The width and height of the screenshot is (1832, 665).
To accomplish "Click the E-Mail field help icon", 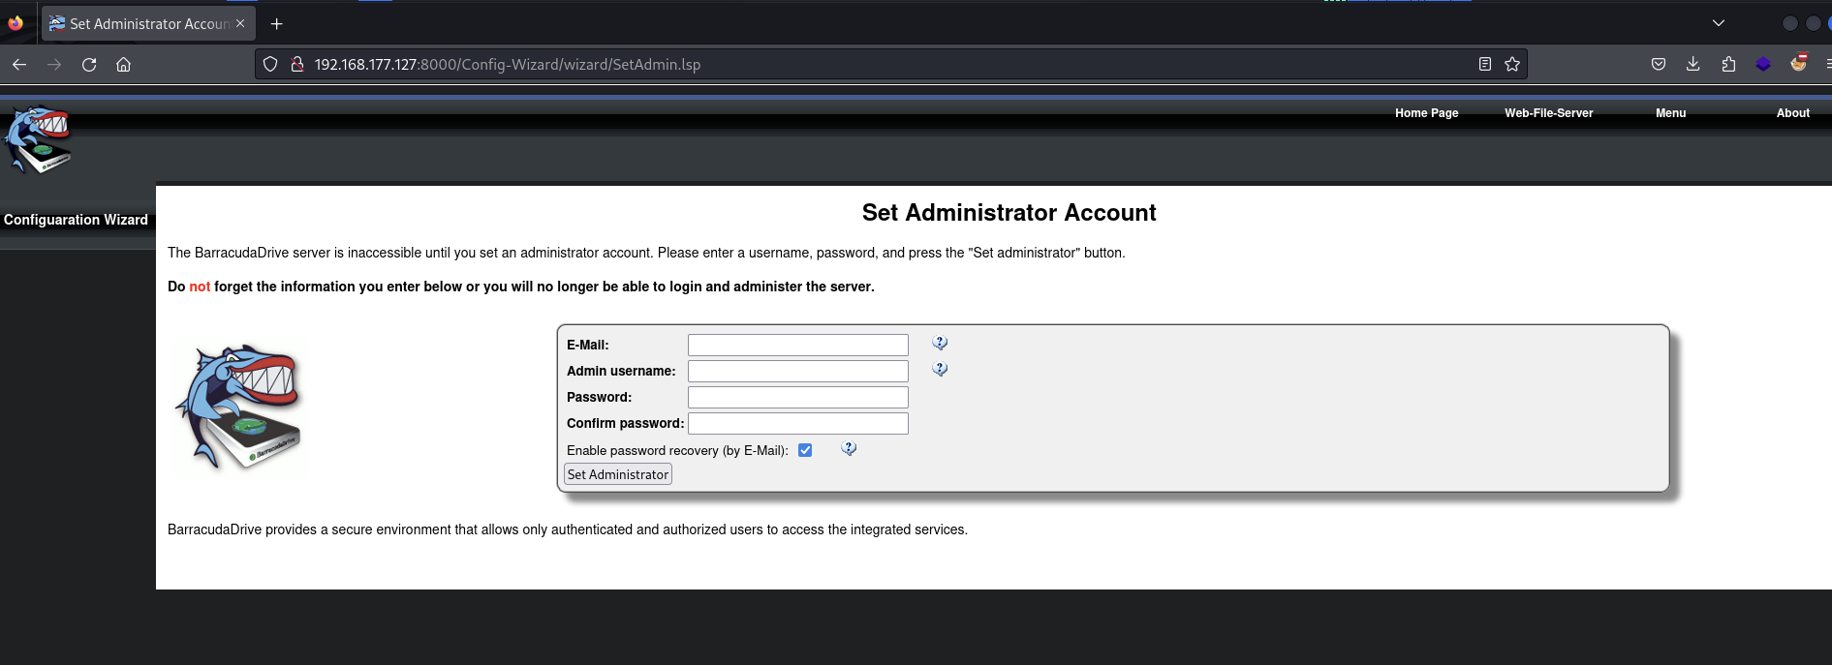I will pos(940,344).
